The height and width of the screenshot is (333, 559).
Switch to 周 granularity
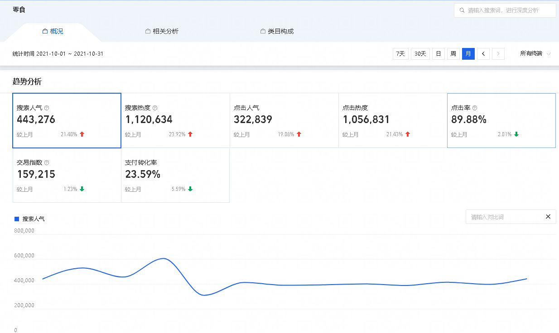pos(453,54)
